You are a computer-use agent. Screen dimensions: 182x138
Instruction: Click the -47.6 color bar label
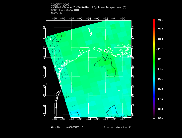click(159, 99)
